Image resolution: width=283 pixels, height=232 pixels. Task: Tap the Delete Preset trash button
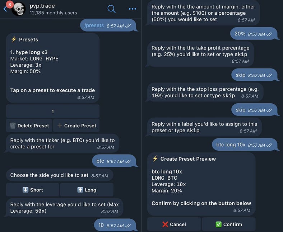point(29,126)
